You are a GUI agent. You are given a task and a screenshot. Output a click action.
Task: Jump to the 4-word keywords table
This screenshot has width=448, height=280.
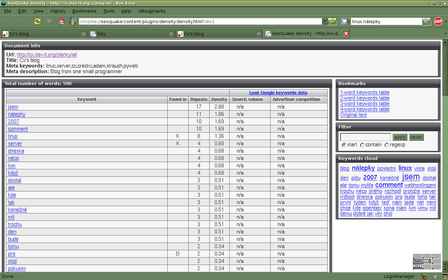[365, 109]
